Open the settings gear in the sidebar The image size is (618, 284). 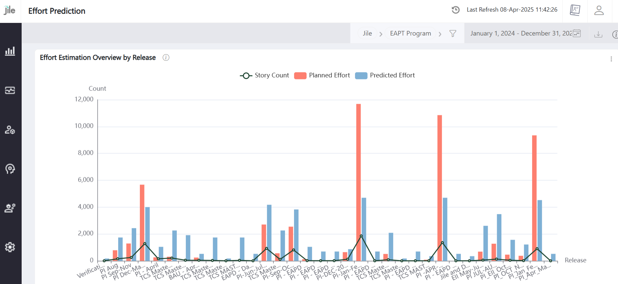[10, 247]
